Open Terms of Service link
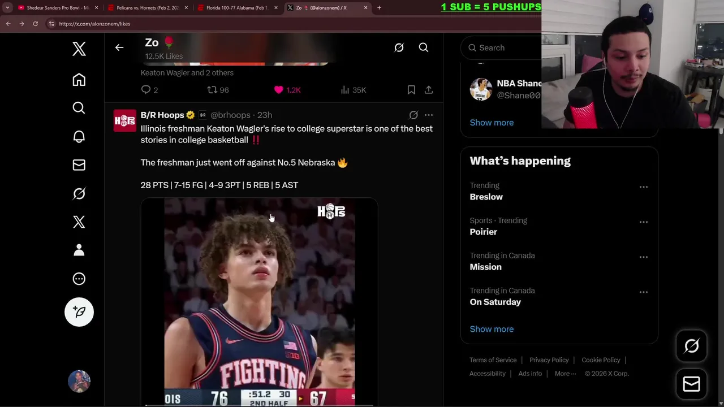This screenshot has height=407, width=724. point(493,360)
